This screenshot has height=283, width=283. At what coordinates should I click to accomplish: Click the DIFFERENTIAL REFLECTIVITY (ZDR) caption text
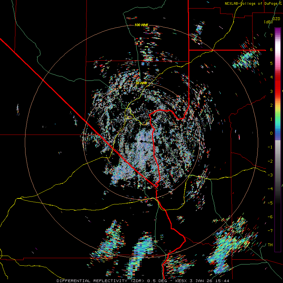click(x=101, y=281)
